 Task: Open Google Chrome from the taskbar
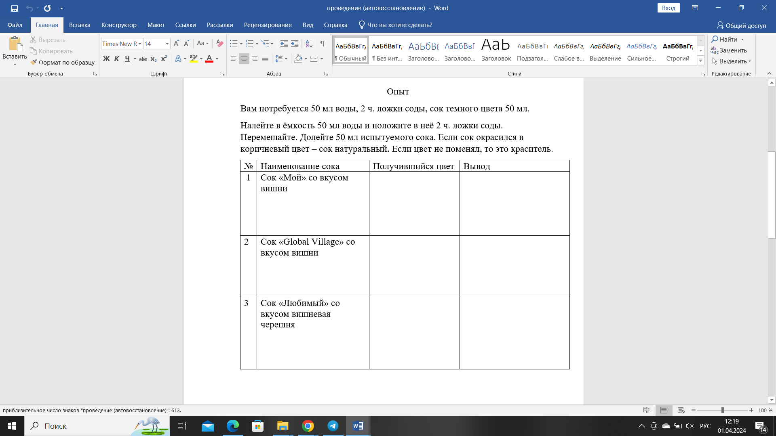pos(308,426)
